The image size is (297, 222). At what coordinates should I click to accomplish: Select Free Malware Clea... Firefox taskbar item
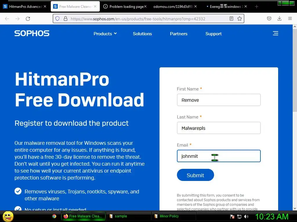pos(83,216)
